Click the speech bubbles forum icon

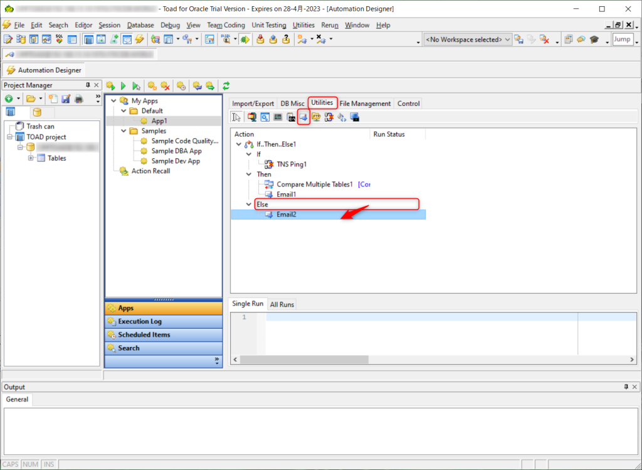coord(581,40)
